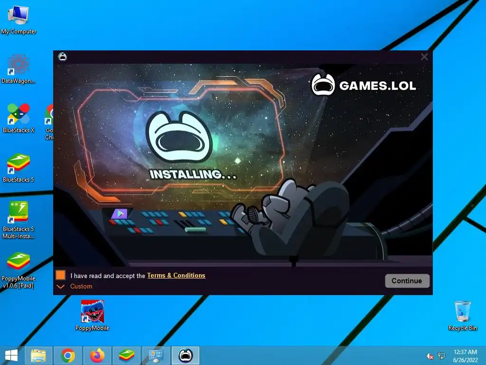Check the Terms & Conditions acceptance checkbox
Viewport: 486px width, 365px height.
60,275
